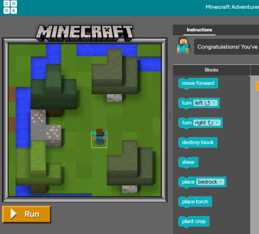Click the Steve character in the game map

(99, 137)
